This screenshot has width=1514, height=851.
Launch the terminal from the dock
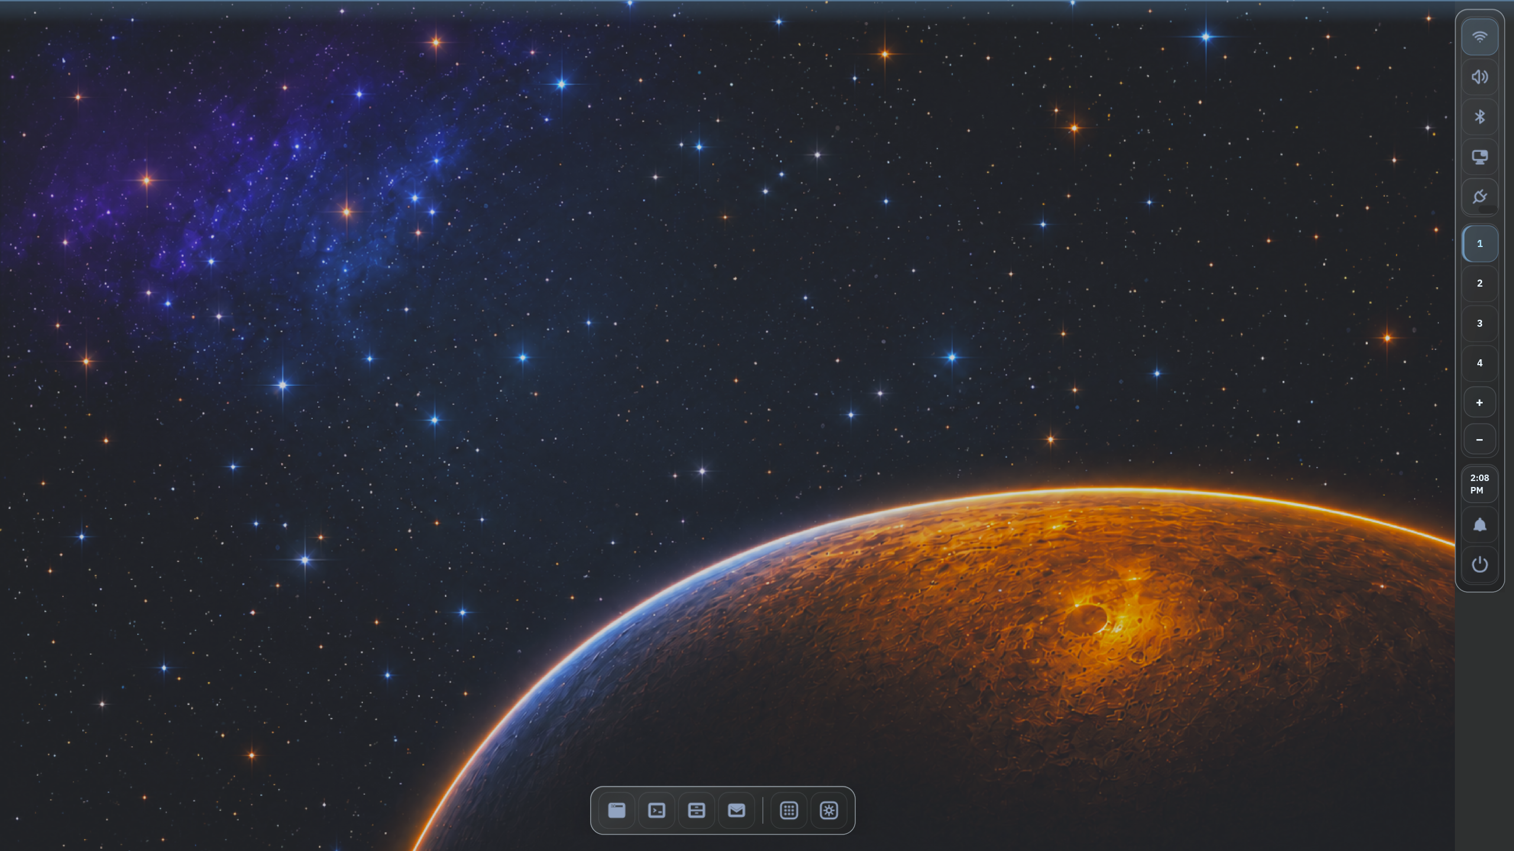point(656,810)
